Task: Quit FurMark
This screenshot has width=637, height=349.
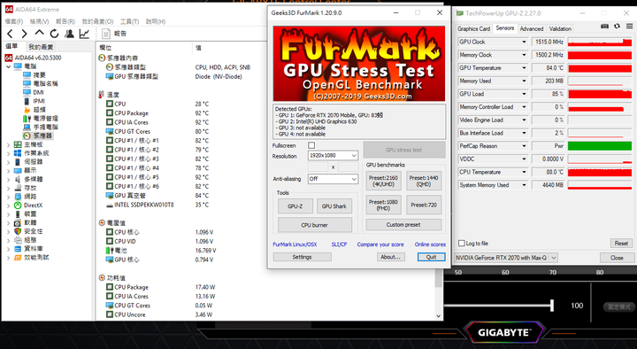Action: (431, 257)
